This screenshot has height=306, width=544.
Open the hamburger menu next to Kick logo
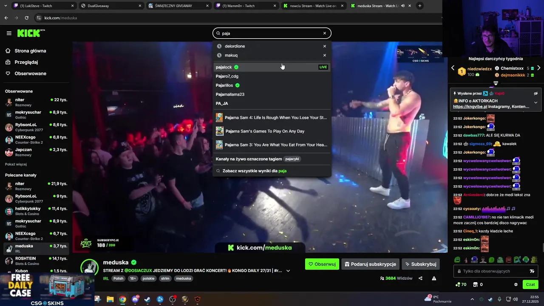pos(9,33)
